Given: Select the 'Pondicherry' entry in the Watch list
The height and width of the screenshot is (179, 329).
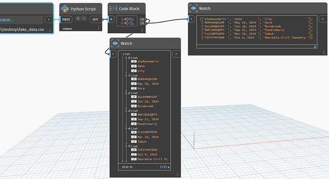Looking at the screenshot, I should point(147,124).
